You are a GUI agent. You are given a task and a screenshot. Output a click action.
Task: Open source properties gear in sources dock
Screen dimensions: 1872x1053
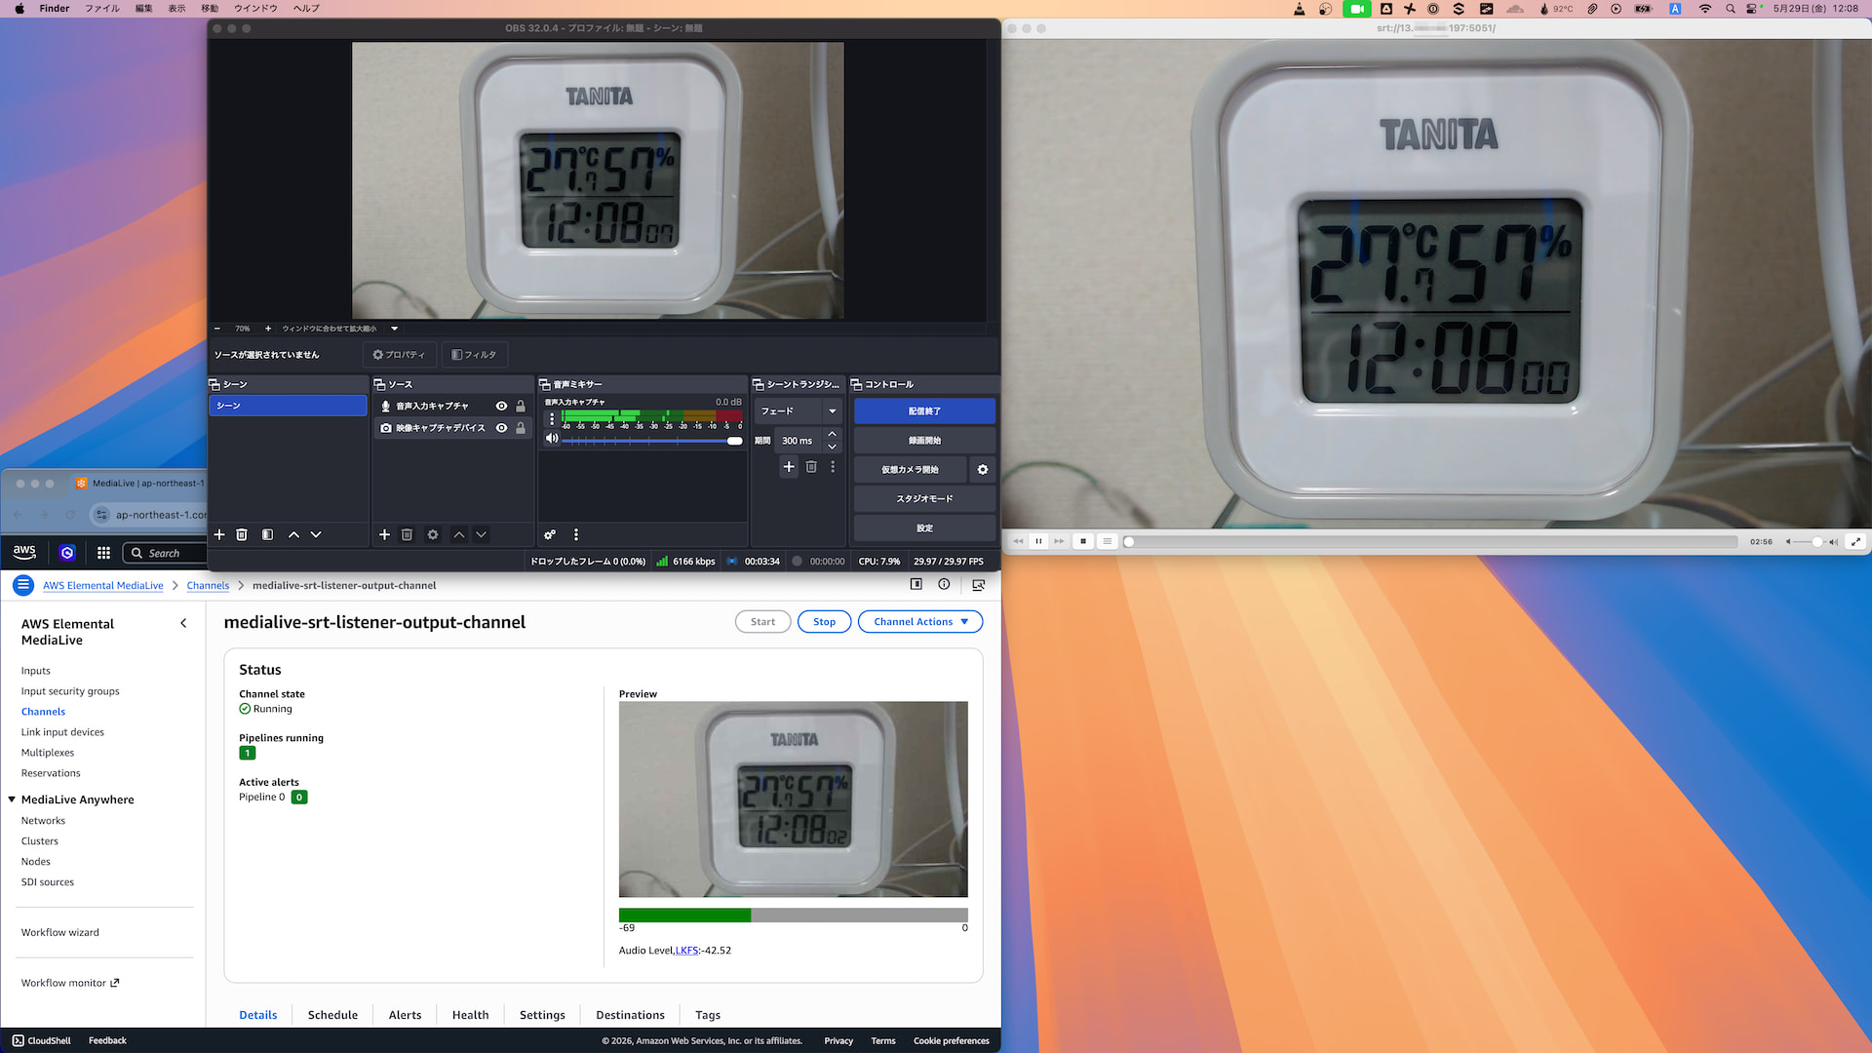[x=433, y=534]
